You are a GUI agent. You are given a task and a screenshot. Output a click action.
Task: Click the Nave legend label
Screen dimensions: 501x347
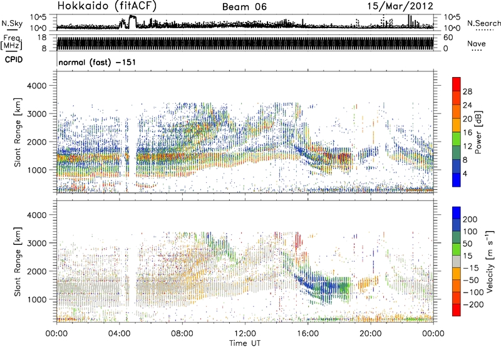pos(477,43)
